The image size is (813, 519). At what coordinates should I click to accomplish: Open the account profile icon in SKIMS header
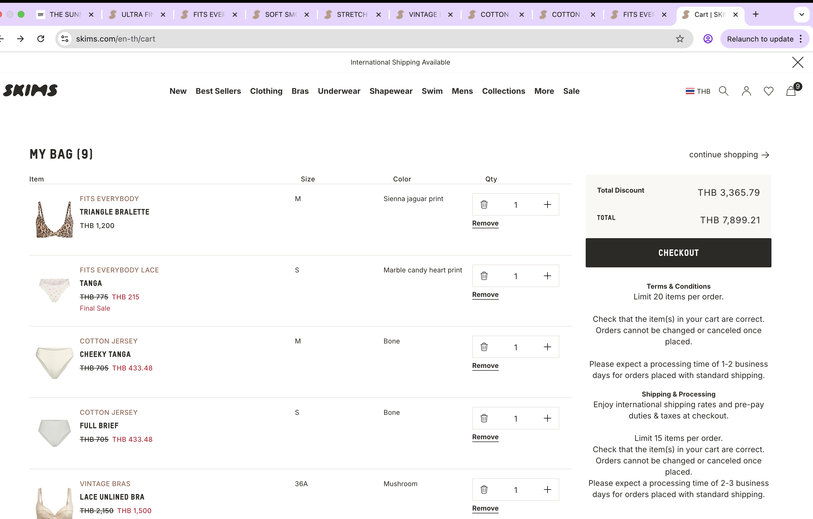pyautogui.click(x=746, y=91)
